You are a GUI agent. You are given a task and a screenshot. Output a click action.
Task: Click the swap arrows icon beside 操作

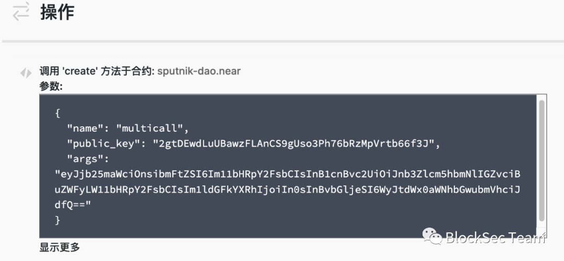coord(21,12)
